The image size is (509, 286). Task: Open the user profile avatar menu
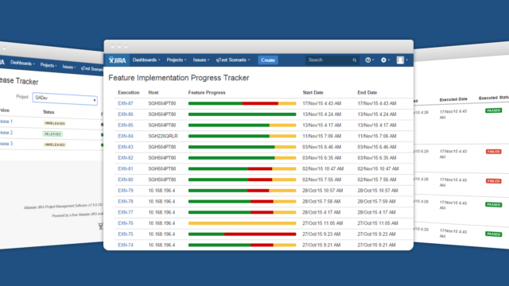coord(402,60)
